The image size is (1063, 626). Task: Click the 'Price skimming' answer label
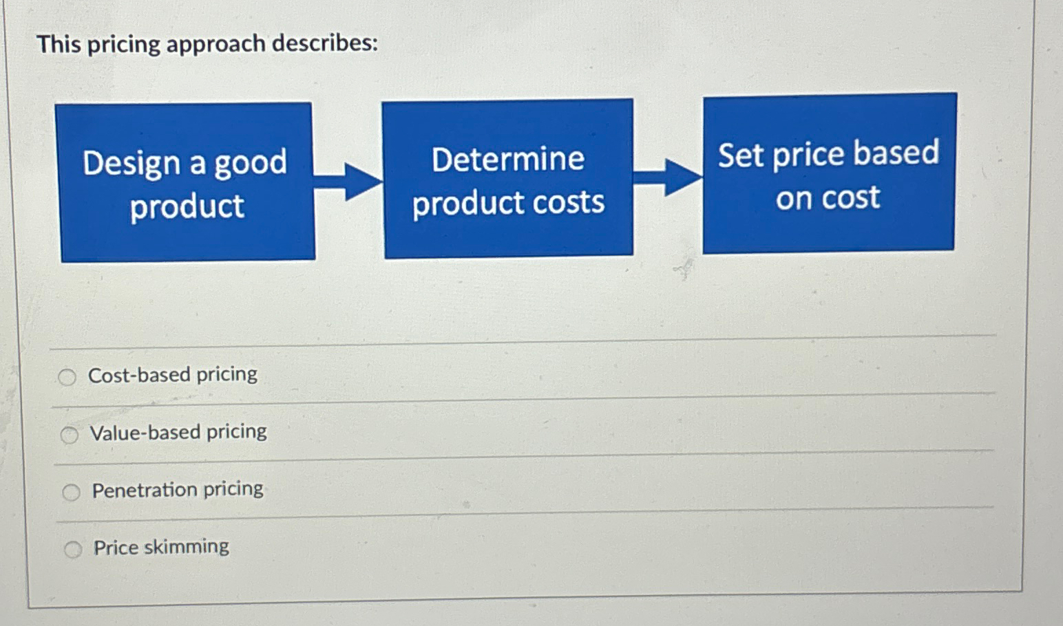coord(160,546)
